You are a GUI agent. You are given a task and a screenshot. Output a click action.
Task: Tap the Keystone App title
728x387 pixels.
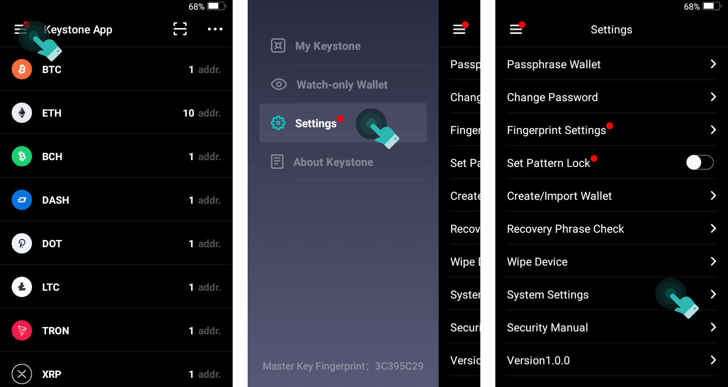coord(78,30)
